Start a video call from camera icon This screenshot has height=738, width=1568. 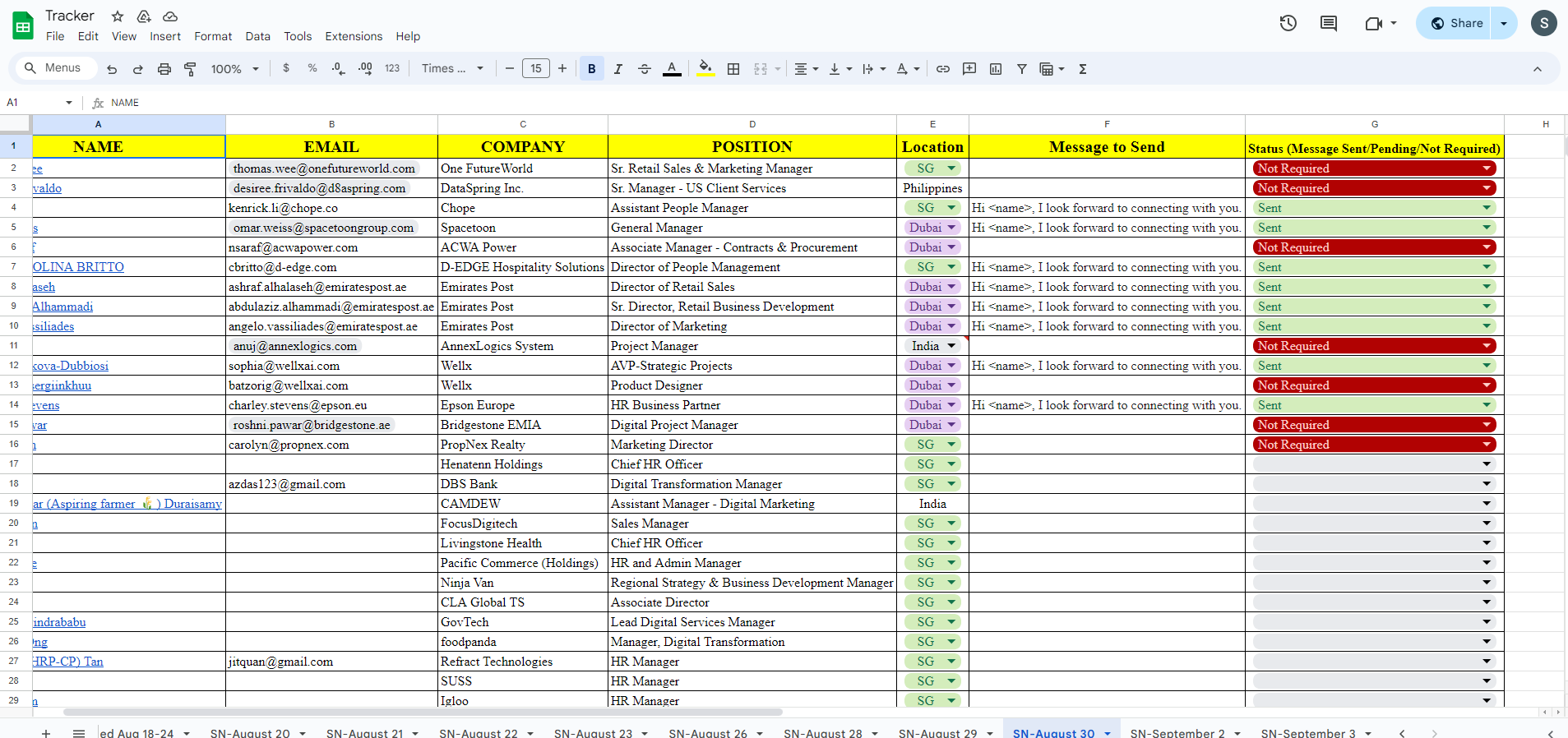[1374, 23]
